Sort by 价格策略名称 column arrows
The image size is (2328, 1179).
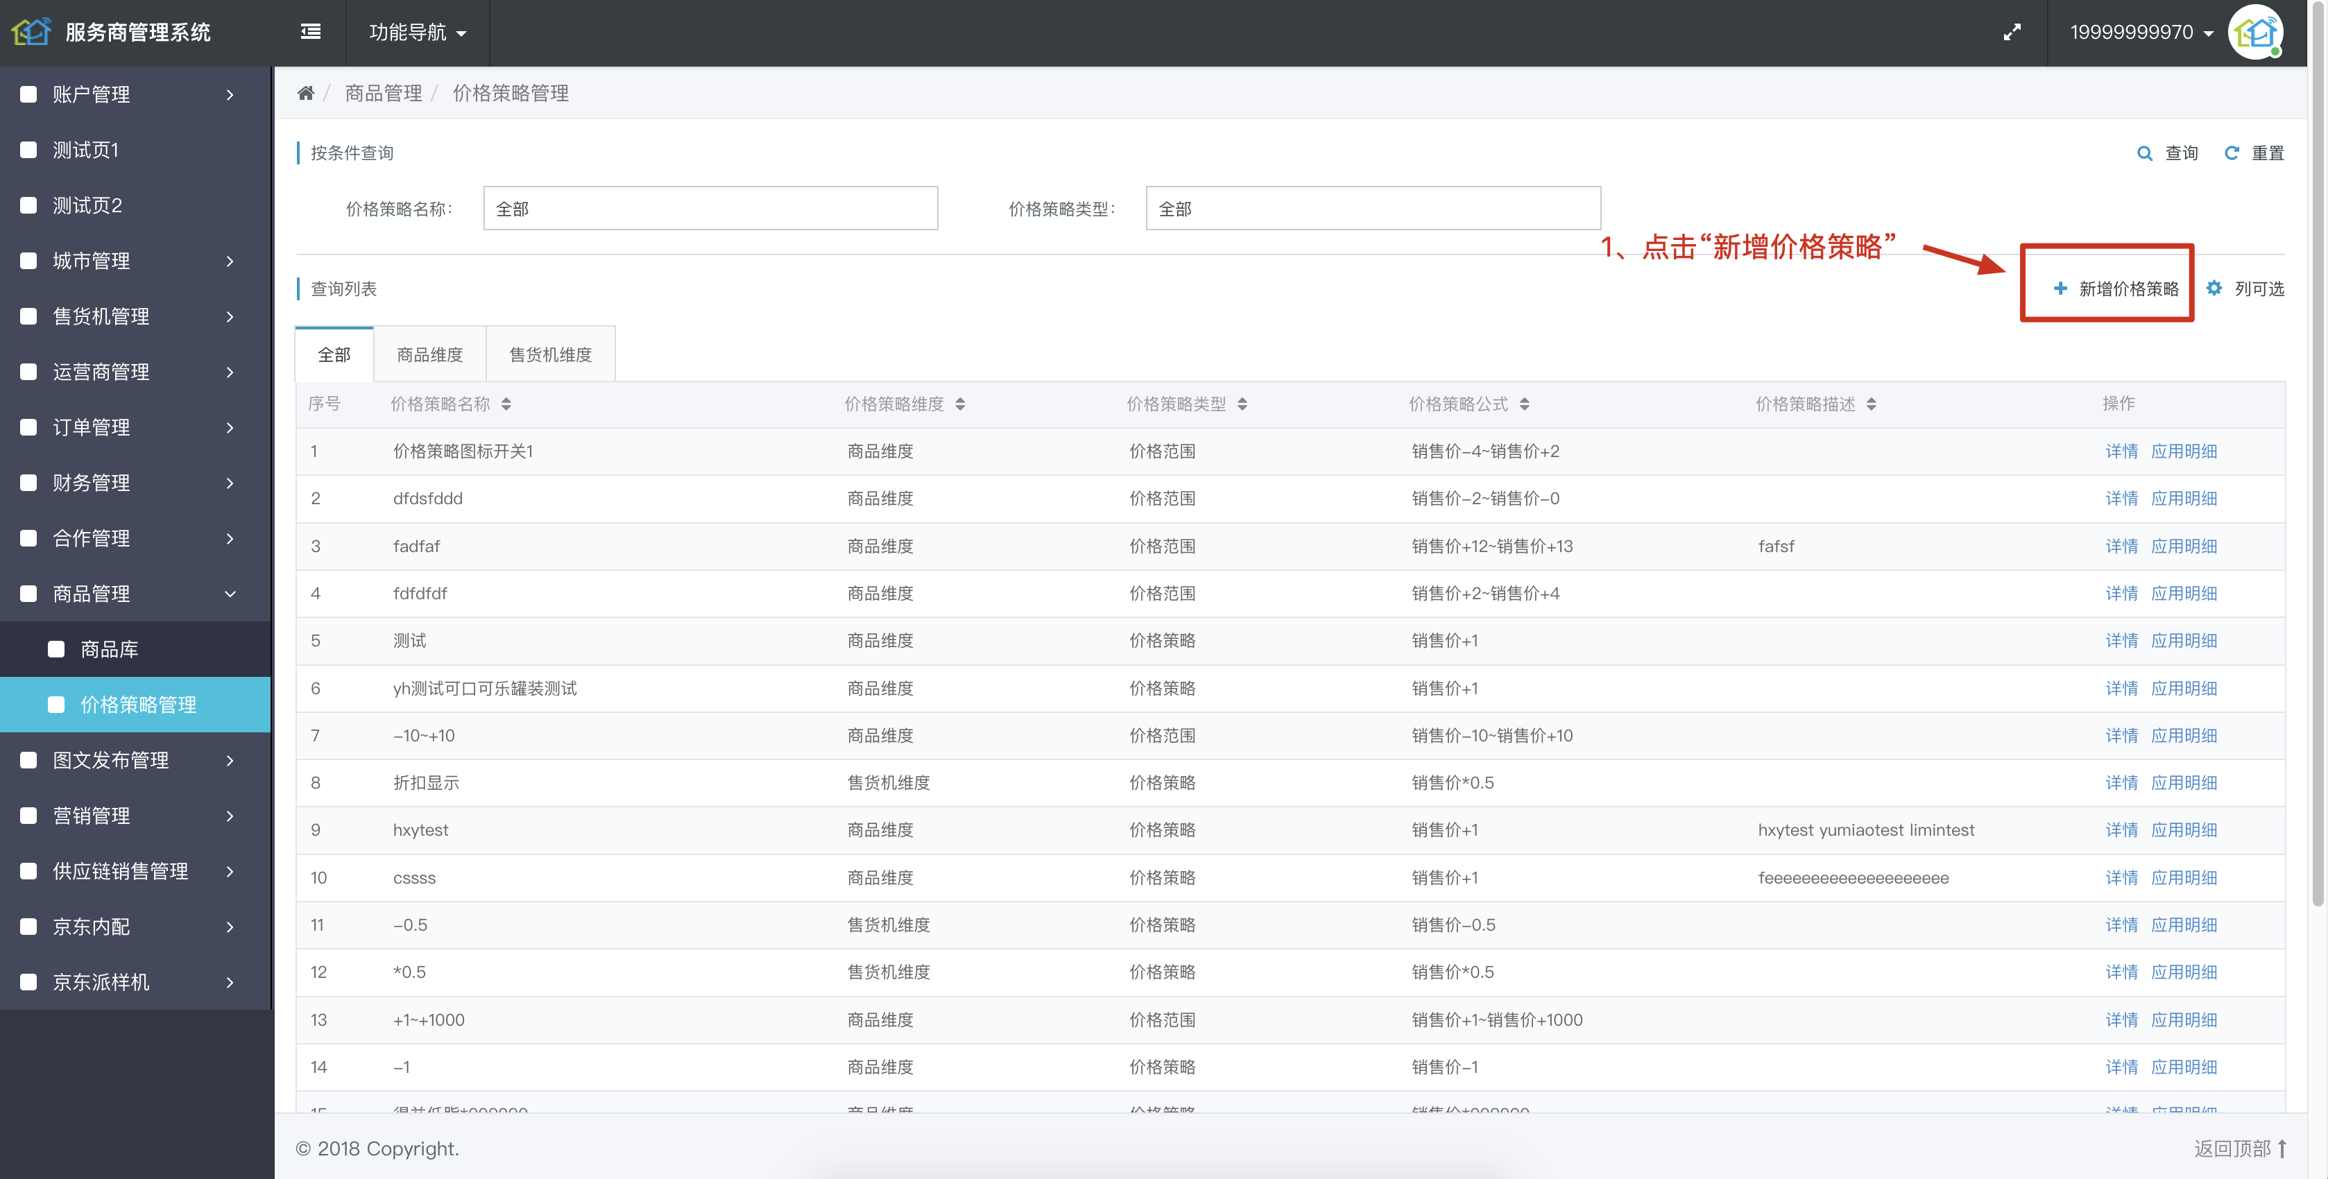(x=506, y=404)
